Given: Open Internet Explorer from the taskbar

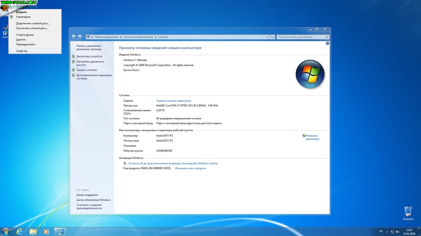Looking at the screenshot, I should [19, 232].
